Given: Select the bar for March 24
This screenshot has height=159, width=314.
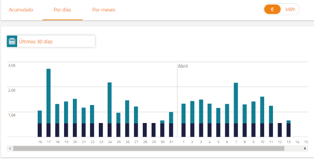Looking at the screenshot, I should [110, 110].
